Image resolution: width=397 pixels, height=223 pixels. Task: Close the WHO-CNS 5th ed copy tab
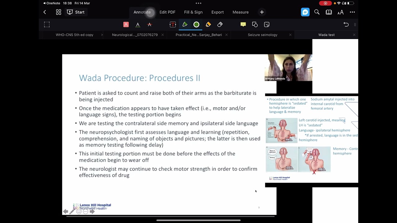click(x=102, y=35)
